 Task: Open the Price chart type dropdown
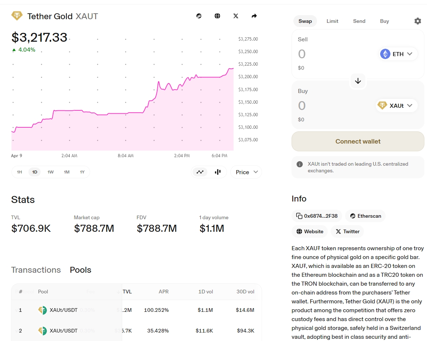click(246, 172)
